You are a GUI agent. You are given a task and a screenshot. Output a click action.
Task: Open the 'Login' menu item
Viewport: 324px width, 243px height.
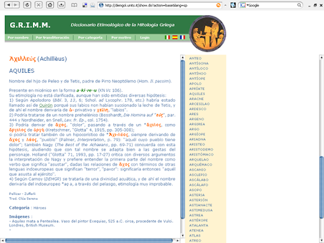(145, 37)
